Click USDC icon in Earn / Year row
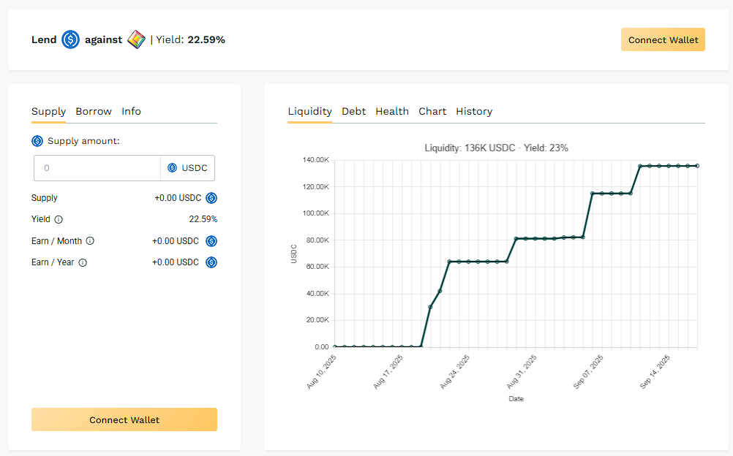The image size is (733, 456). pos(211,262)
